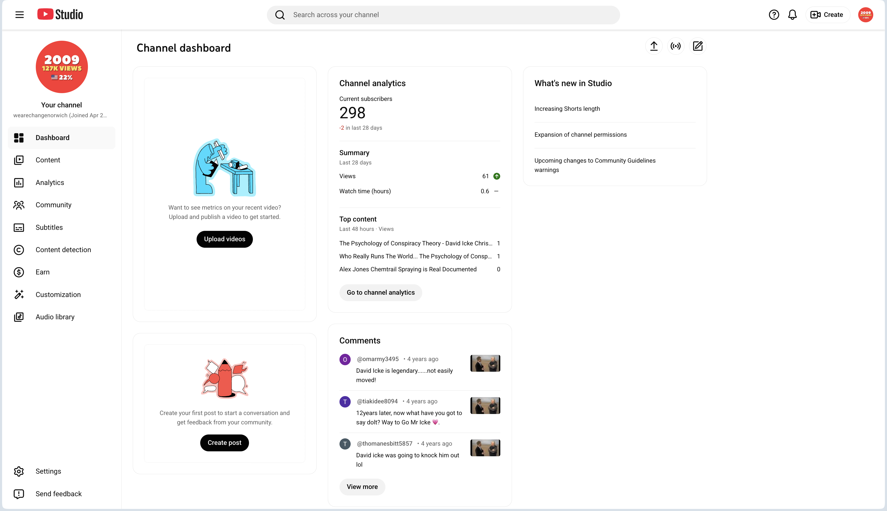The height and width of the screenshot is (511, 887).
Task: Open Audio library from the sidebar
Action: point(61,317)
